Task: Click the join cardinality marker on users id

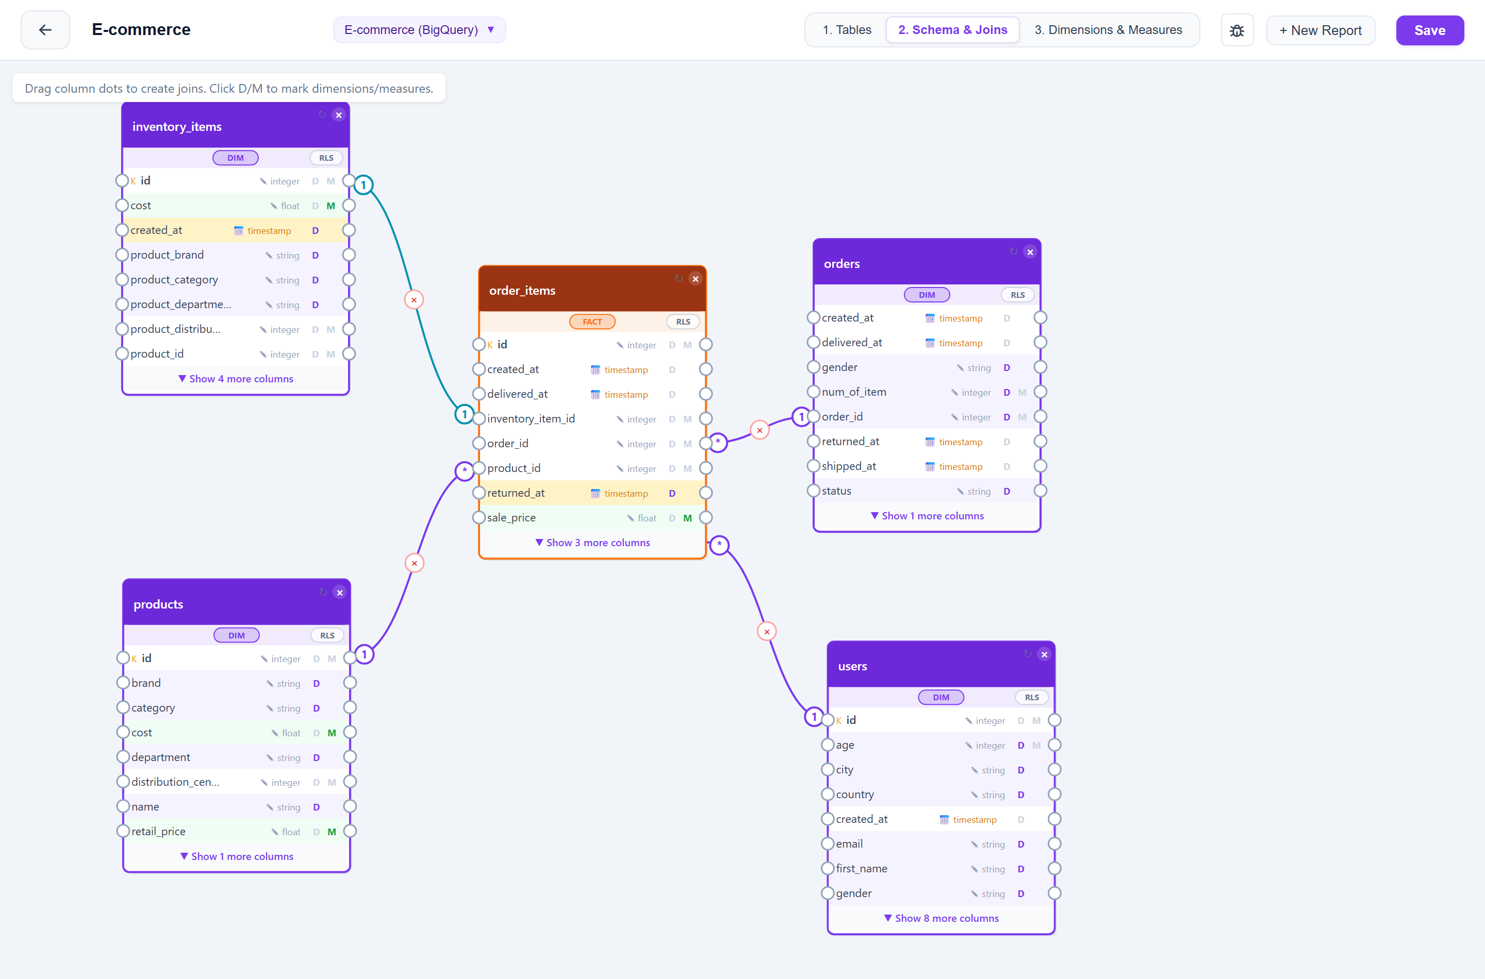Action: (x=814, y=717)
